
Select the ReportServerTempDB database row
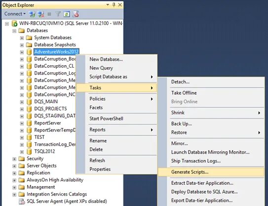point(55,130)
